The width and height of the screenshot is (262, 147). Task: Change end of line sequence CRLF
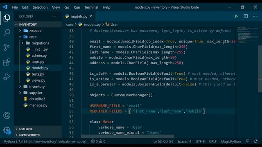pyautogui.click(x=213, y=141)
